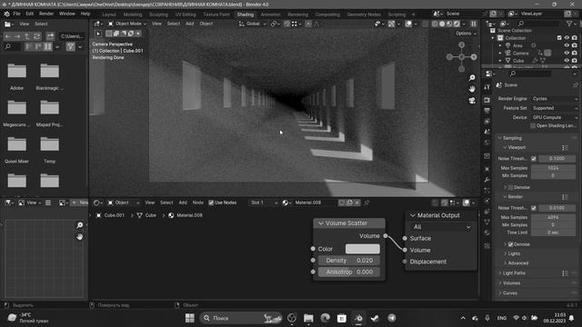Click the node editor pan hand icon
This screenshot has height=327, width=582.
(x=79, y=236)
